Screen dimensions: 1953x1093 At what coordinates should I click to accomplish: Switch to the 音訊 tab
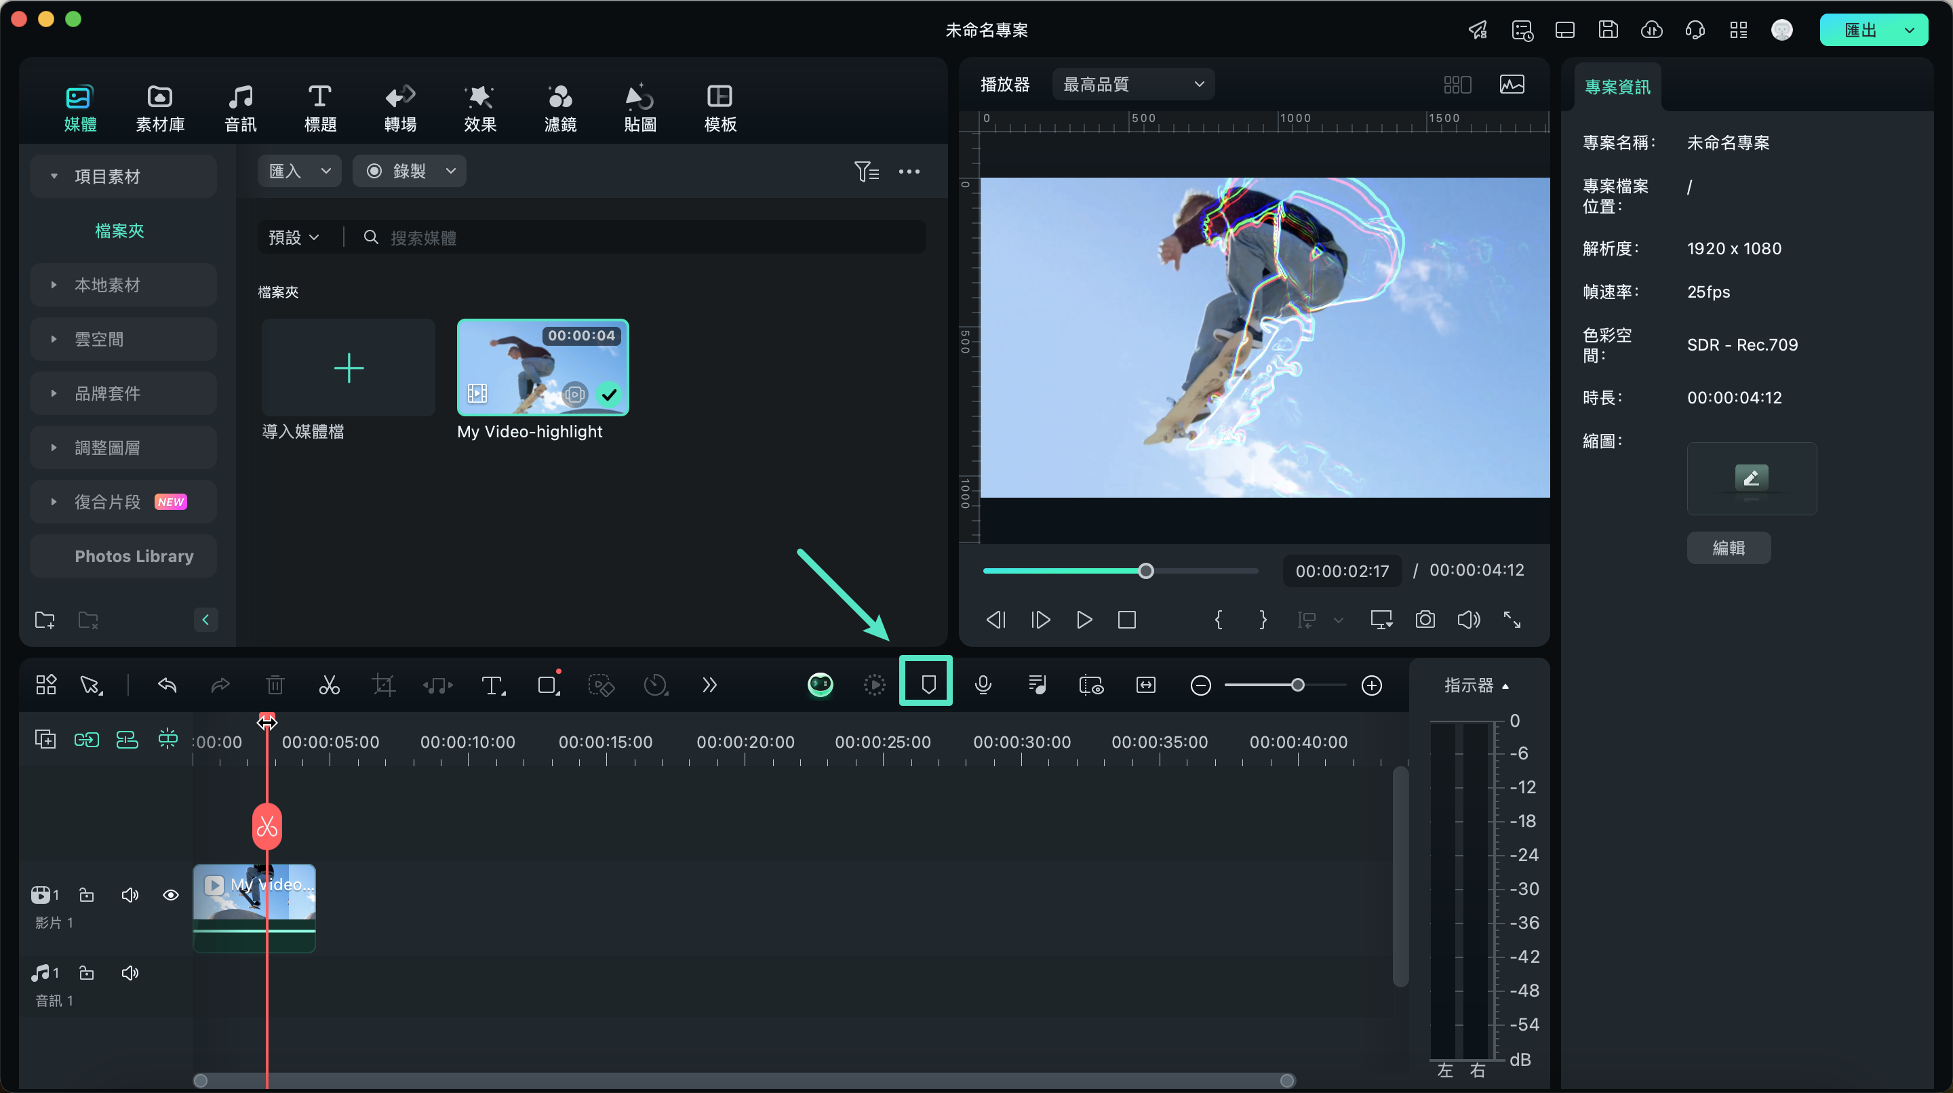coord(240,108)
